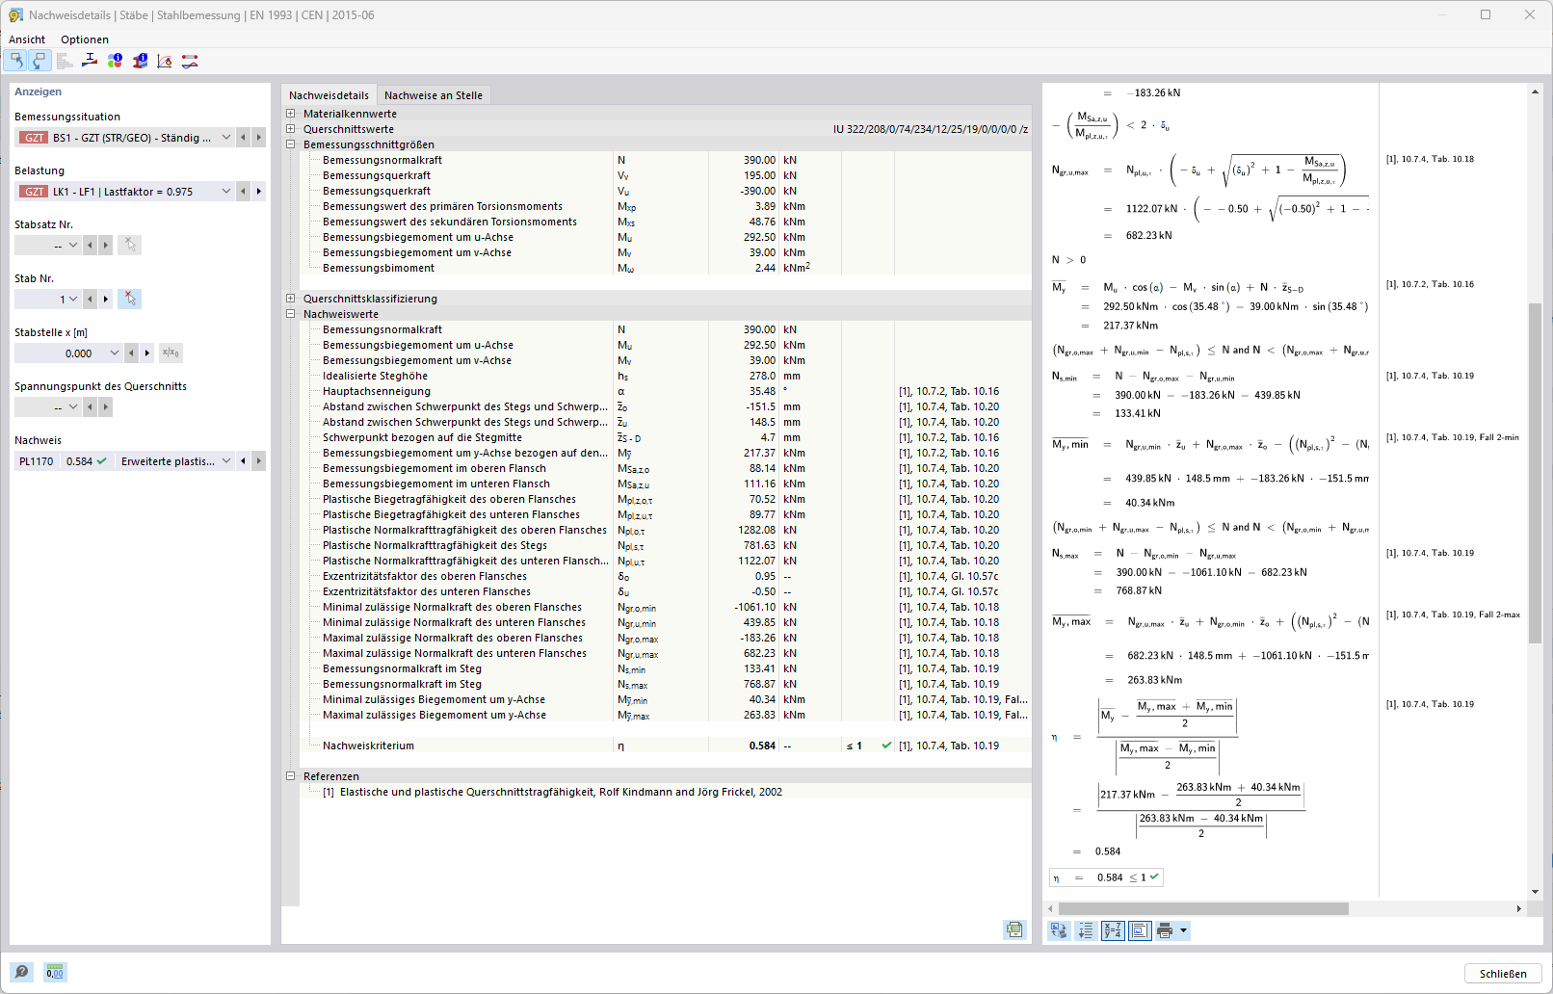Select the Exzentrizitätsfaktor des oberen Flansches row
Image resolution: width=1553 pixels, height=994 pixels.
(665, 576)
